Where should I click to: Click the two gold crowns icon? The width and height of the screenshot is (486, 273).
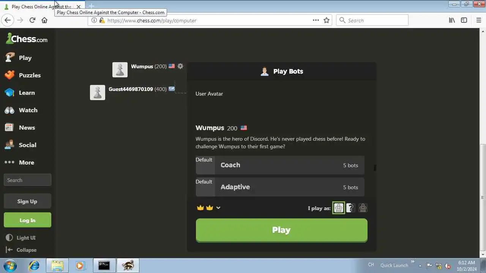pyautogui.click(x=205, y=208)
